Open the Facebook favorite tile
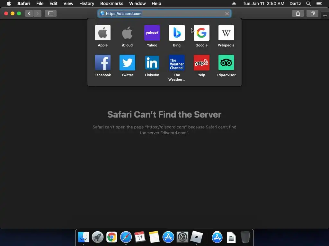This screenshot has width=329, height=246. pyautogui.click(x=102, y=62)
